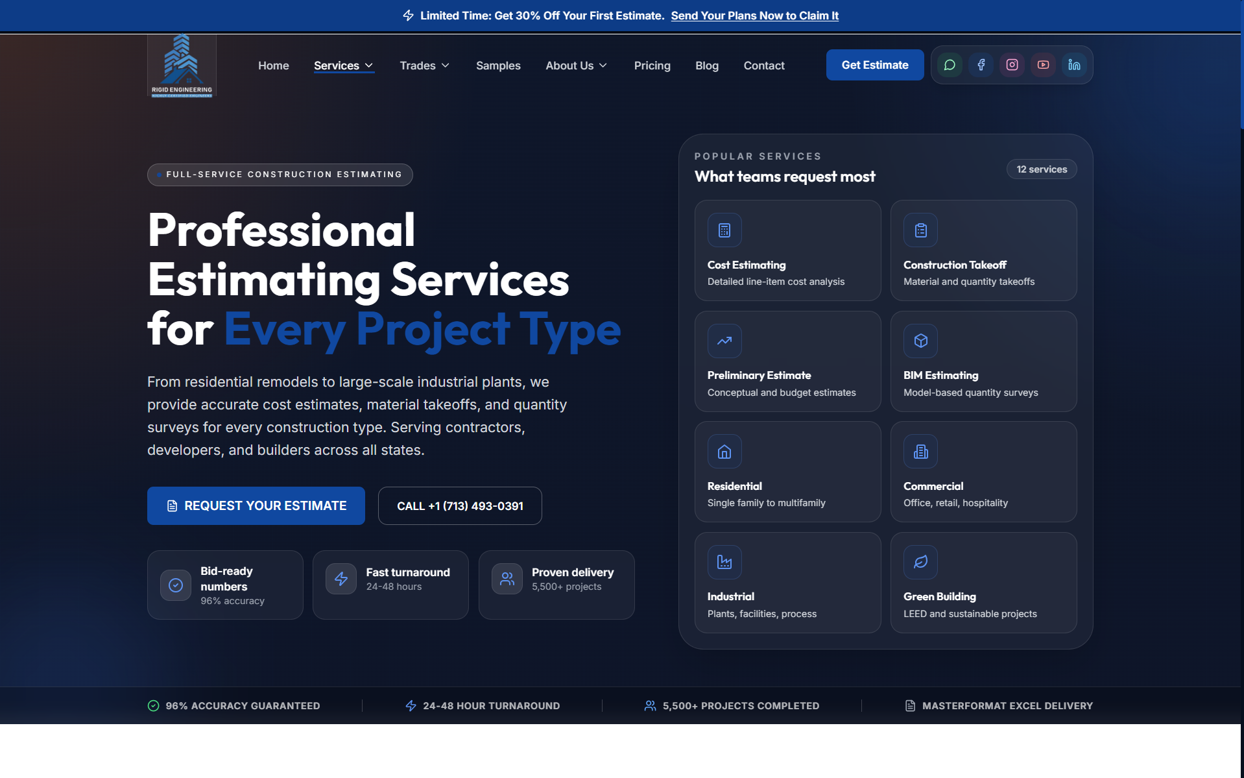Open the LinkedIn profile icon
This screenshot has width=1244, height=778.
coord(1074,65)
